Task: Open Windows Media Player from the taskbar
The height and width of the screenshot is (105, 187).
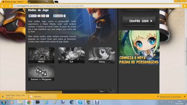Action: (12, 102)
